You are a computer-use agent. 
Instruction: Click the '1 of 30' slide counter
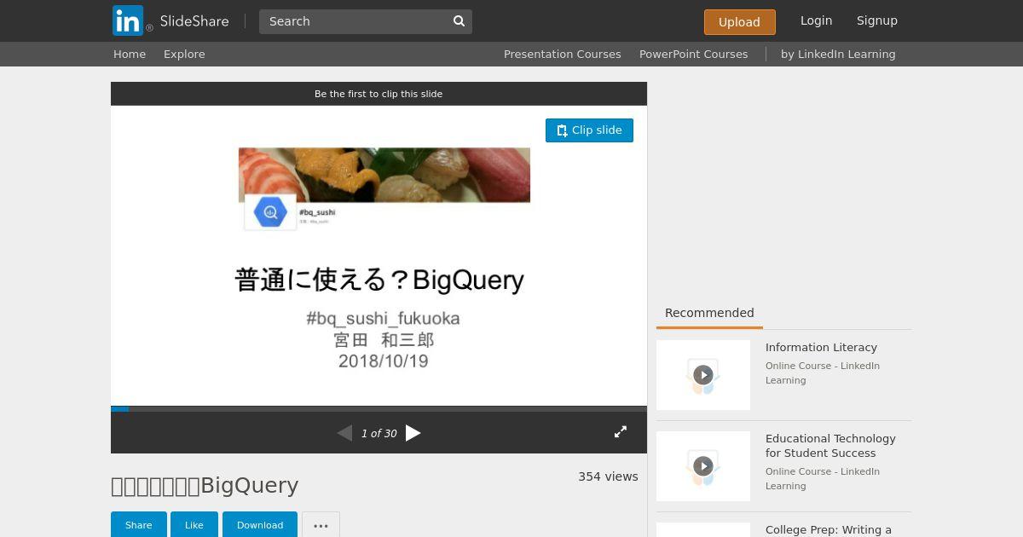coord(379,433)
